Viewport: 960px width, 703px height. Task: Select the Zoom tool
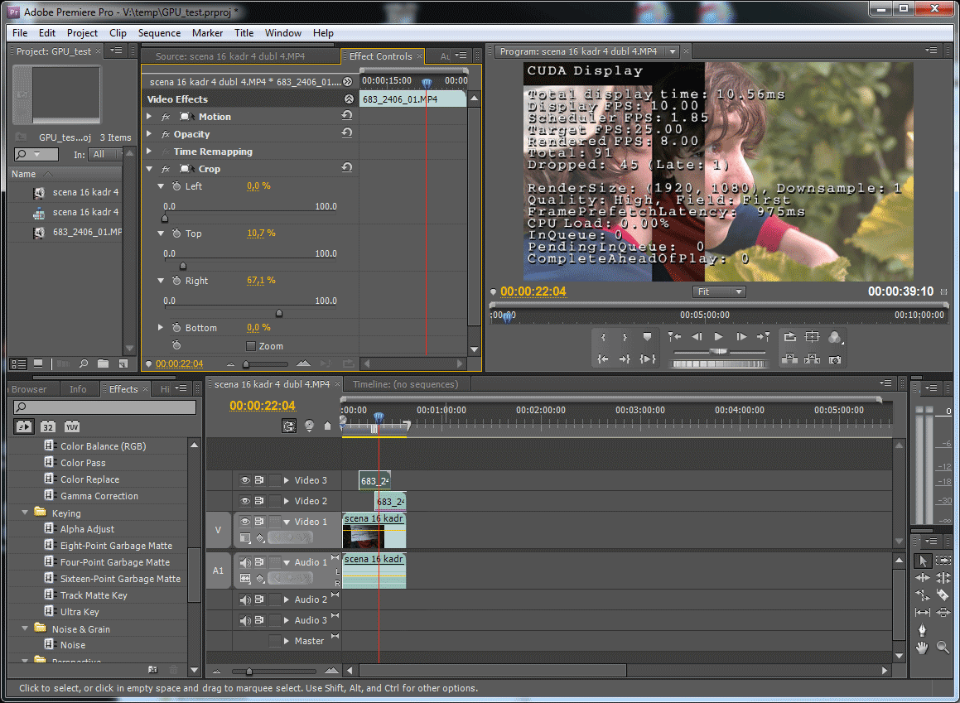pyautogui.click(x=943, y=648)
